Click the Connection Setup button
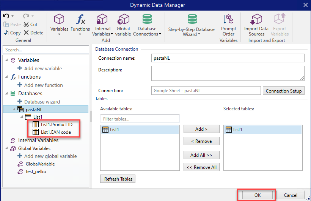The image size is (311, 201). coord(283,91)
